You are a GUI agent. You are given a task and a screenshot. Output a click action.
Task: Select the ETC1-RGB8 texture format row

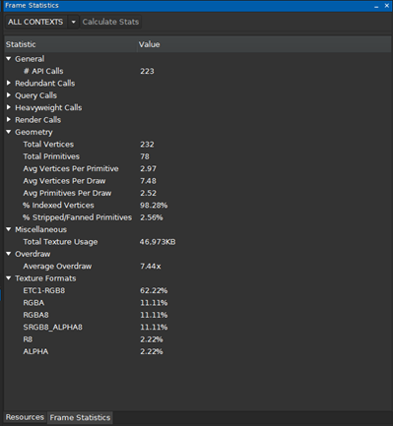click(198, 290)
